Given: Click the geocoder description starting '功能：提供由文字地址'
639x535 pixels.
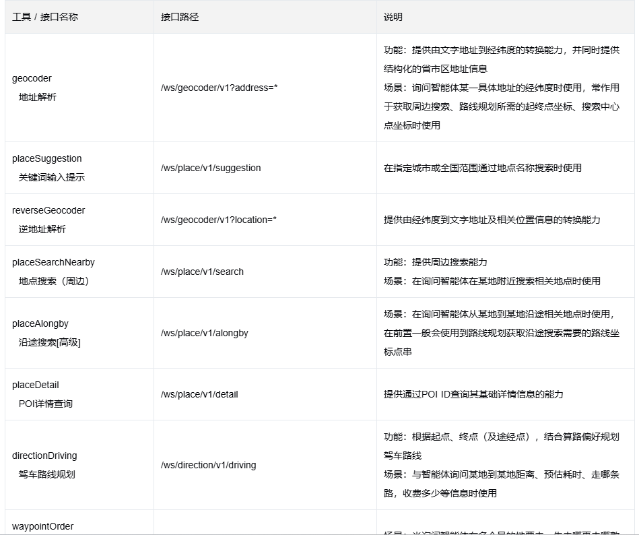Looking at the screenshot, I should (501, 59).
